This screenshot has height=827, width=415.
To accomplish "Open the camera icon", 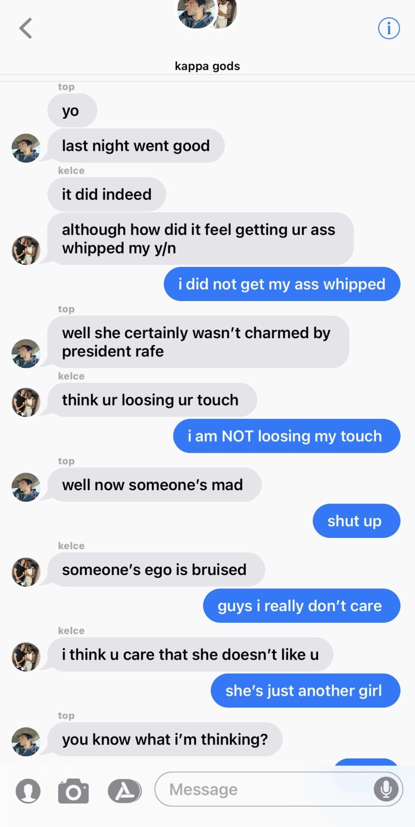I will coord(73,791).
